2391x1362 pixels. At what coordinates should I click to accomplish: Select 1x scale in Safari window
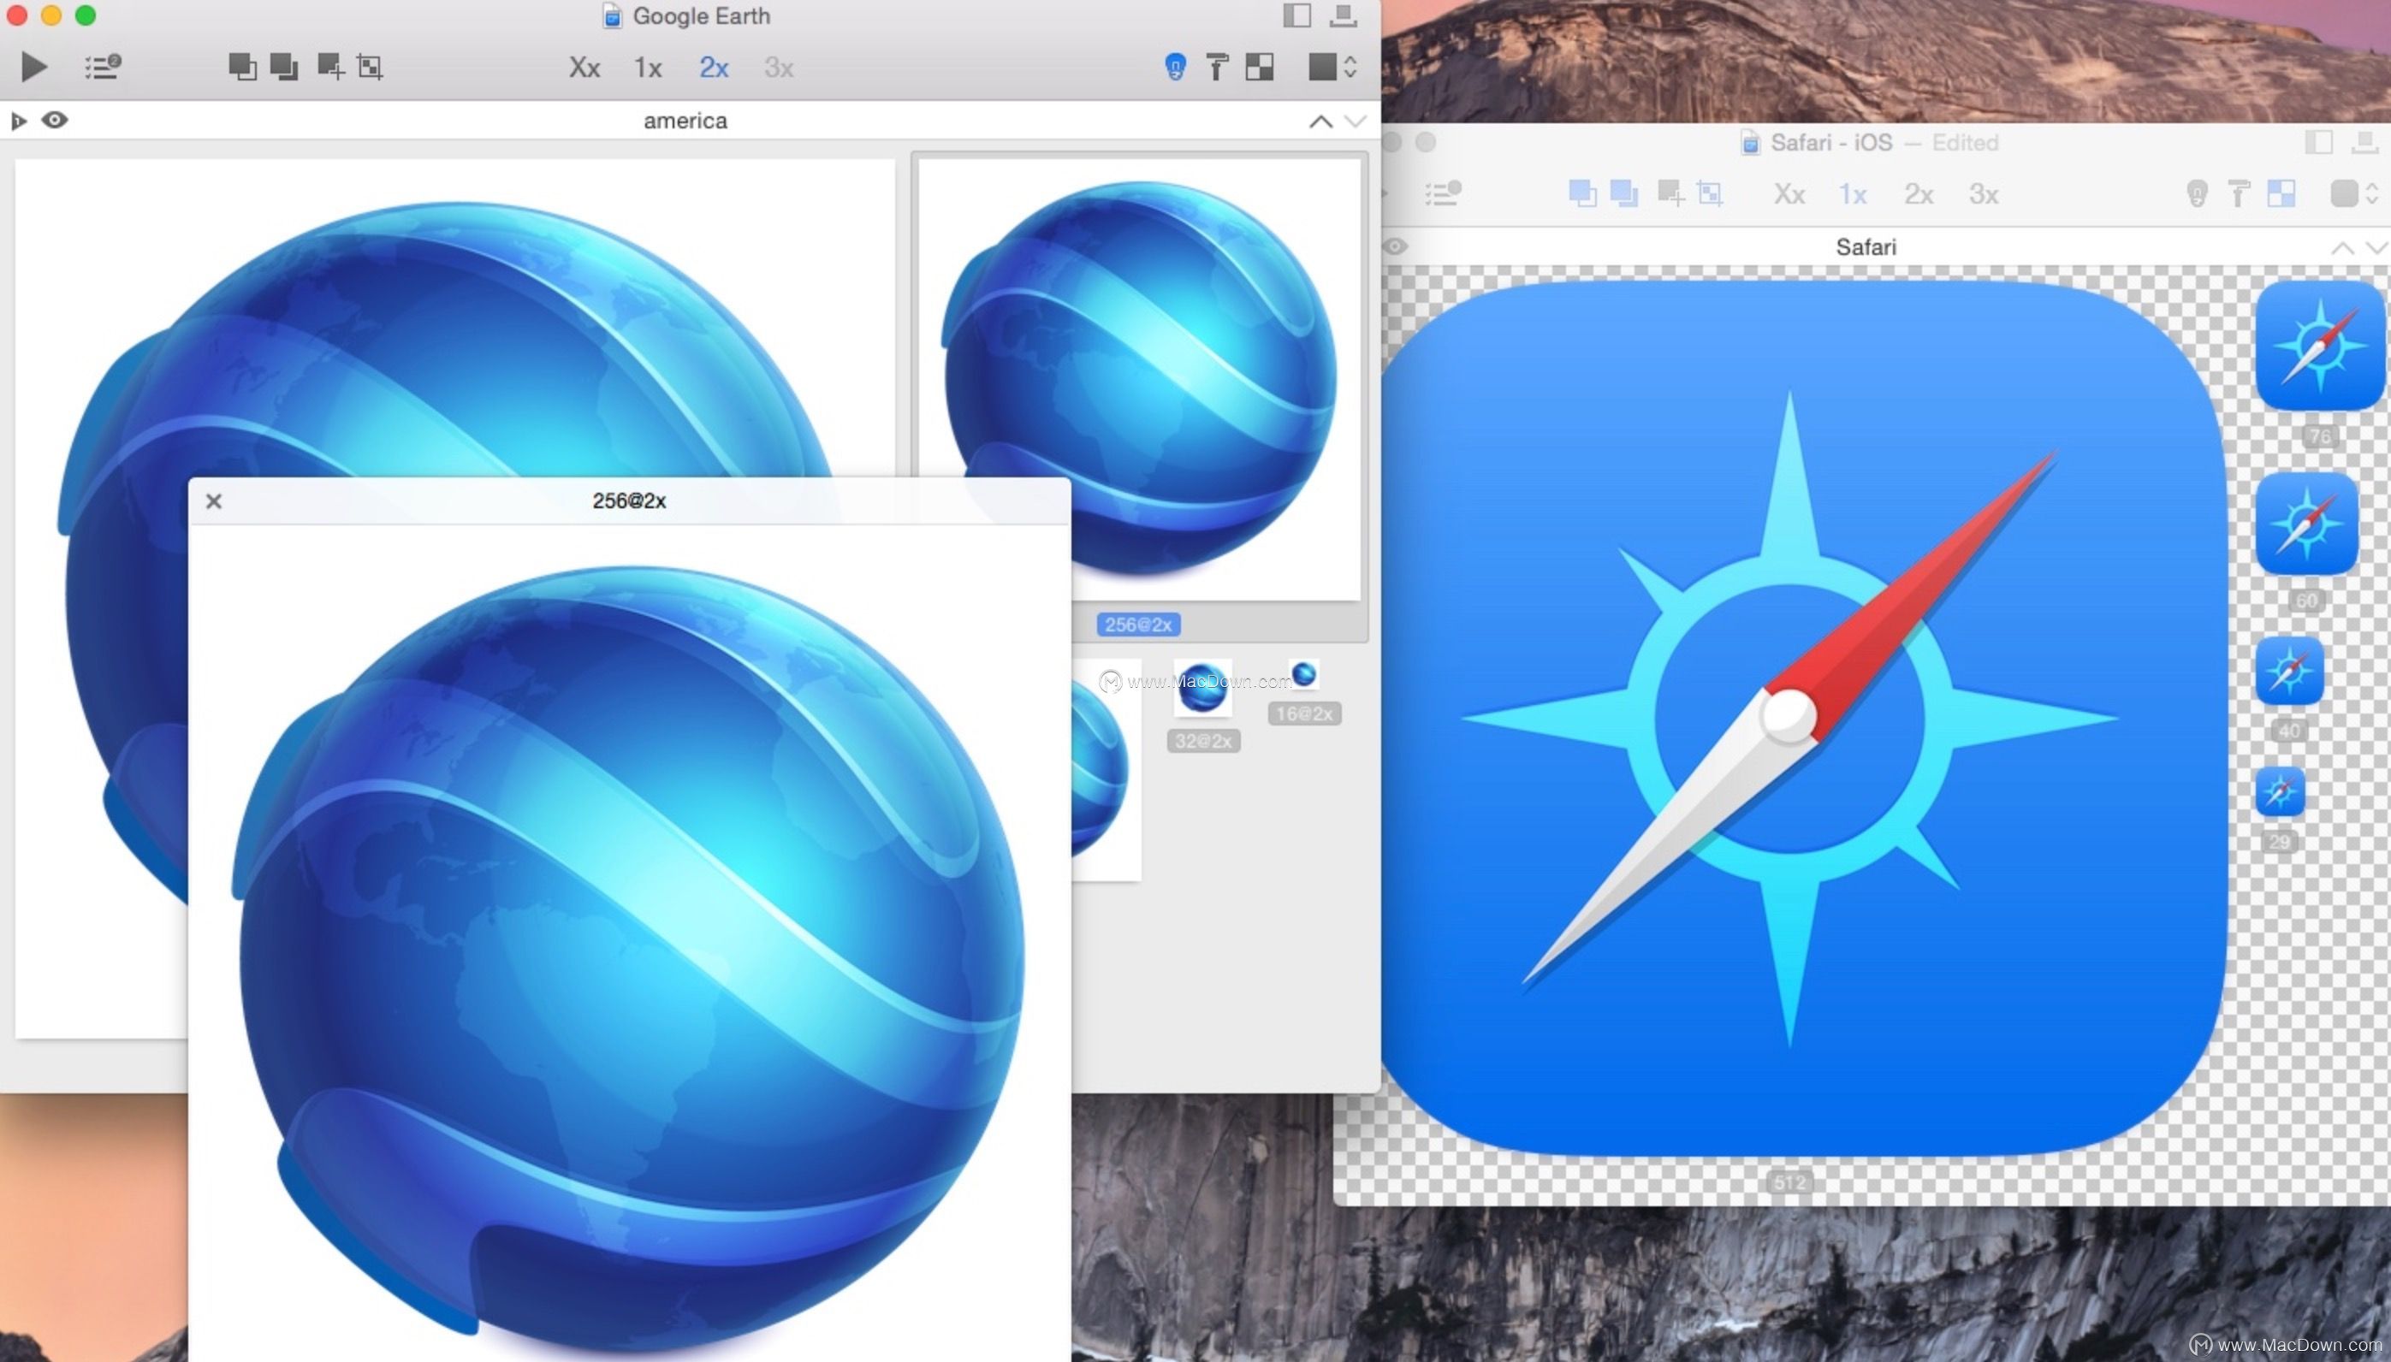(1852, 193)
